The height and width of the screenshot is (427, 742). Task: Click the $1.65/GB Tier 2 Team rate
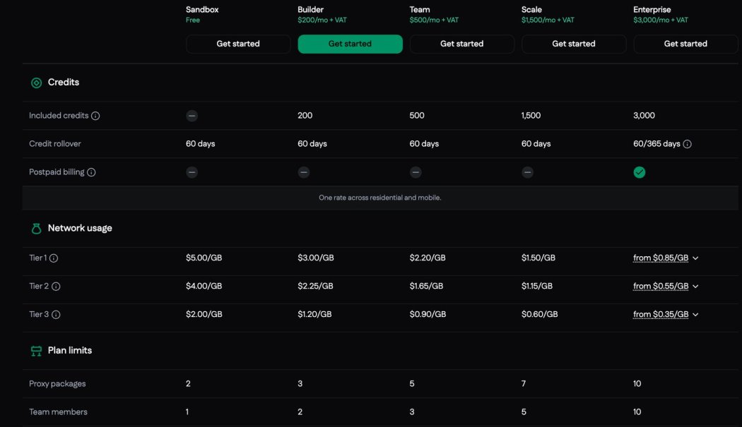[426, 286]
